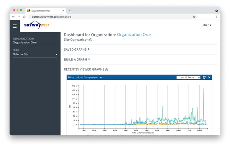Go back in the browser

[13, 17]
